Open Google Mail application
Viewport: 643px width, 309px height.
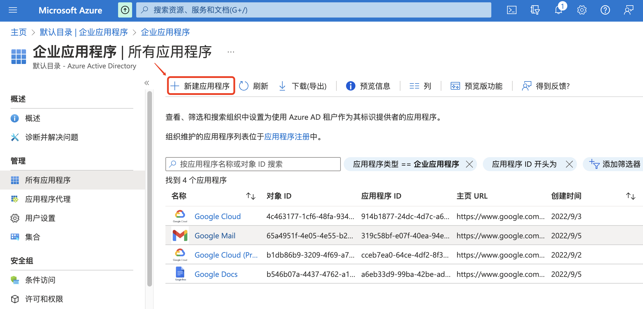pos(215,236)
